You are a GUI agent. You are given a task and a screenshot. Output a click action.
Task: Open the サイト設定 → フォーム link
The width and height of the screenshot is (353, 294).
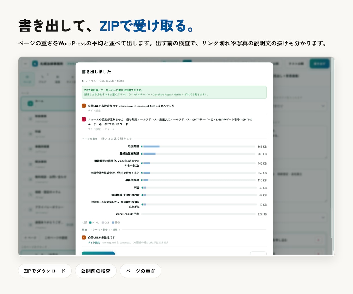[101, 129]
